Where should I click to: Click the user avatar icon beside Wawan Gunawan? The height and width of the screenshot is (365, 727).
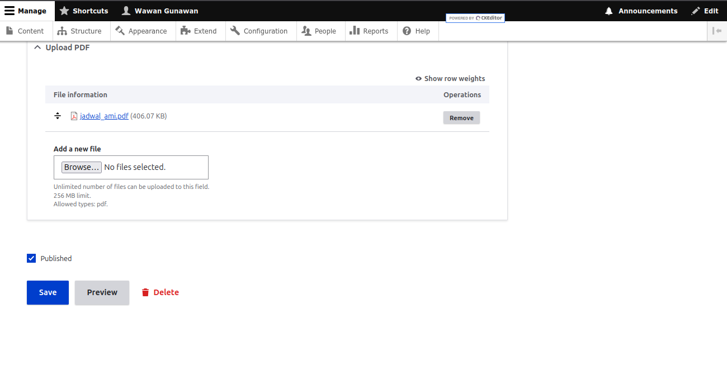[x=126, y=11]
